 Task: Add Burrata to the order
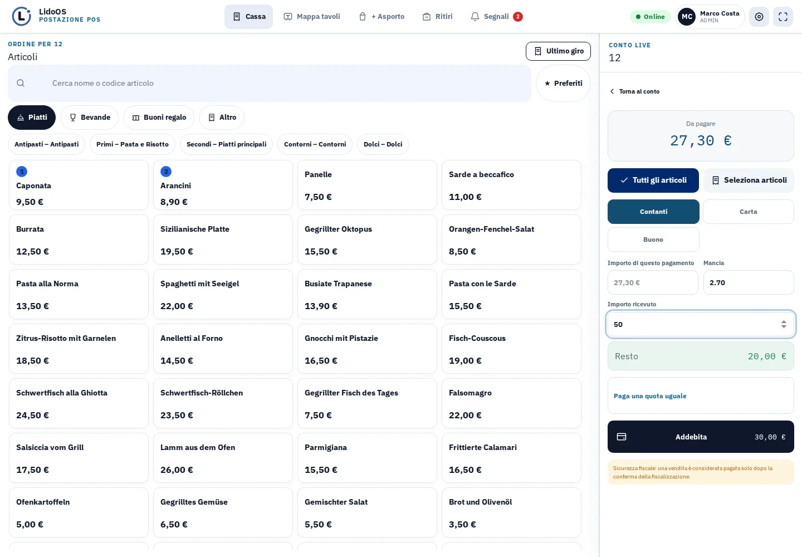(79, 240)
